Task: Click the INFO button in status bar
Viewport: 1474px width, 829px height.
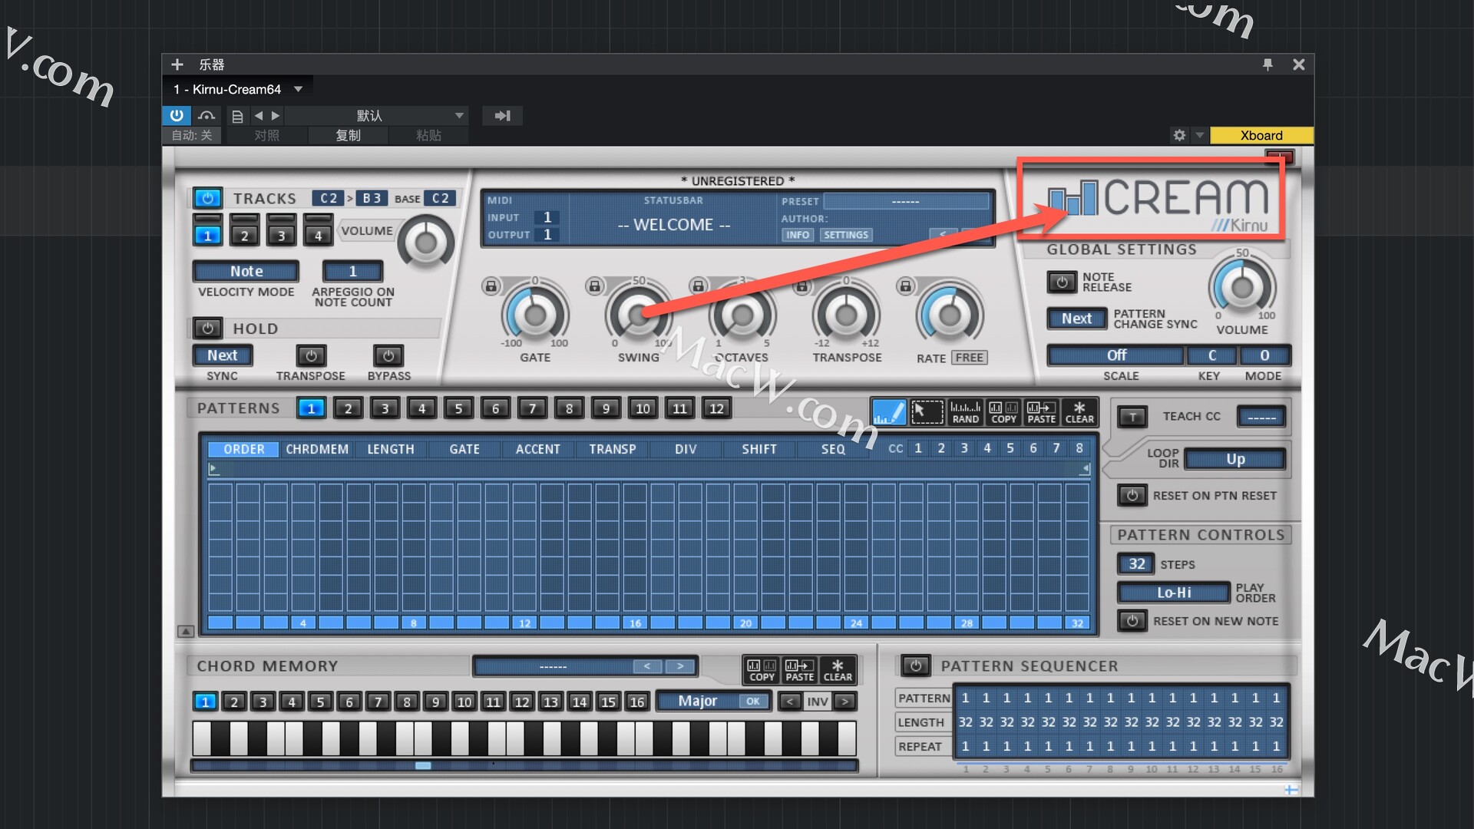Action: pyautogui.click(x=798, y=235)
